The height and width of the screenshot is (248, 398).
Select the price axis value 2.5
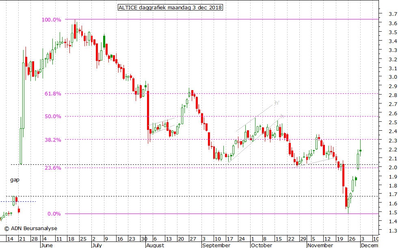393,123
